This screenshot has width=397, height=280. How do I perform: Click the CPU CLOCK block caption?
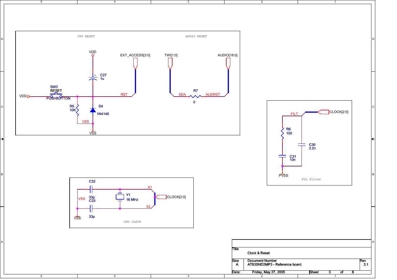pos(133,222)
